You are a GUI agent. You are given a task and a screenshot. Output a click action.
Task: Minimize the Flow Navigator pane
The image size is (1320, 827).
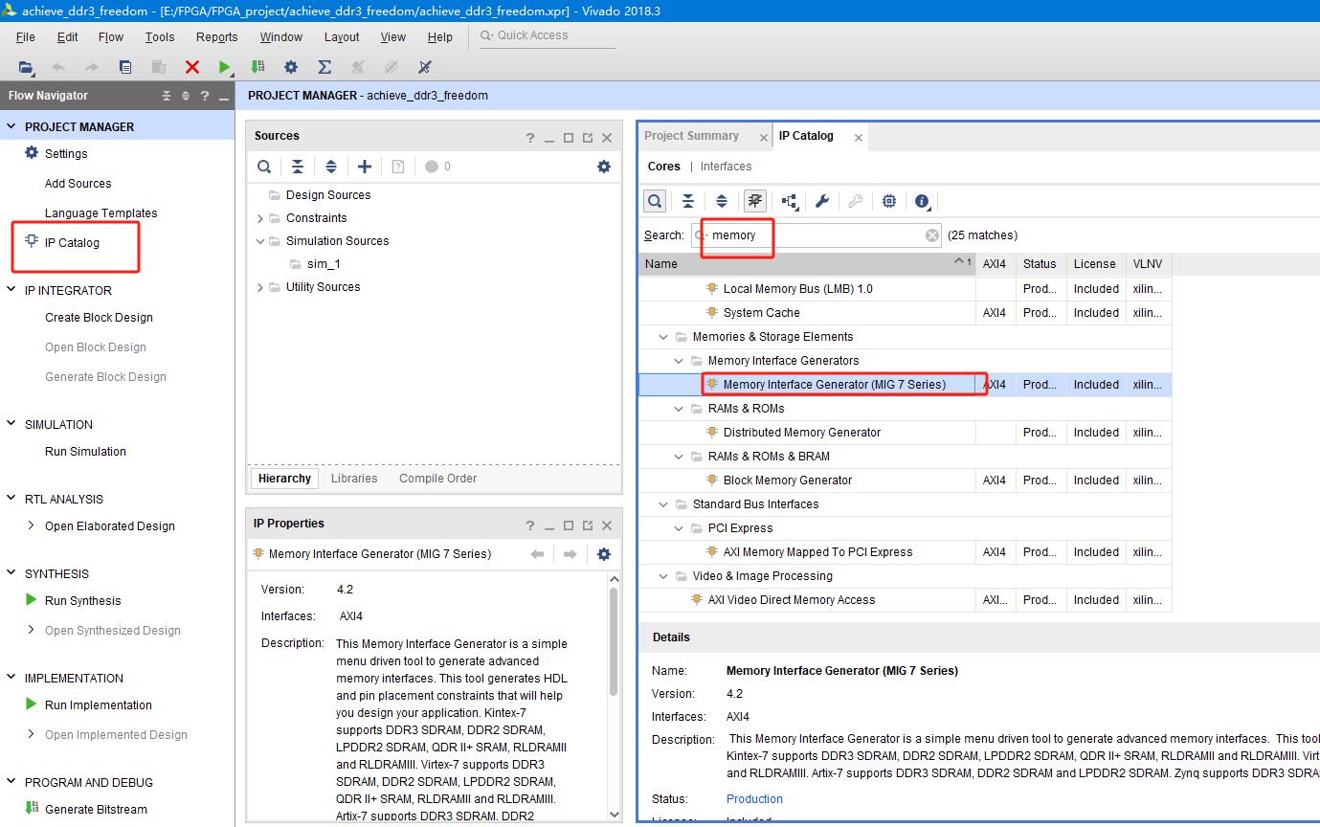224,97
